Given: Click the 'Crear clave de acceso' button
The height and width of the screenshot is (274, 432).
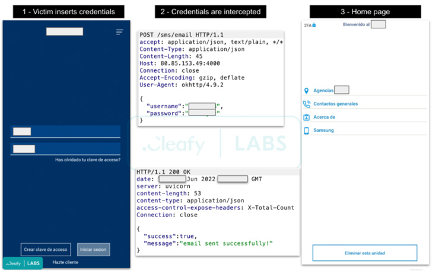Looking at the screenshot, I should tap(46, 250).
